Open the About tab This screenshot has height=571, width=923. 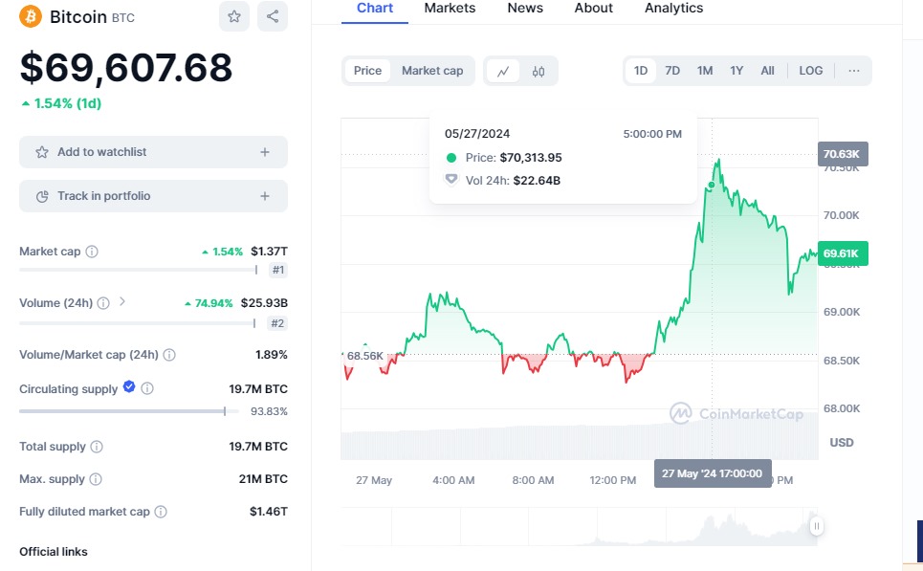(593, 9)
